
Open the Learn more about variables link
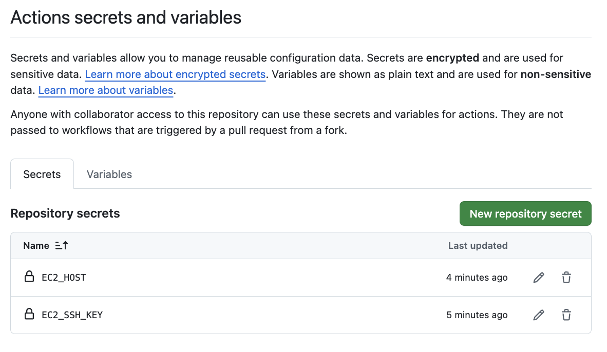pyautogui.click(x=106, y=91)
